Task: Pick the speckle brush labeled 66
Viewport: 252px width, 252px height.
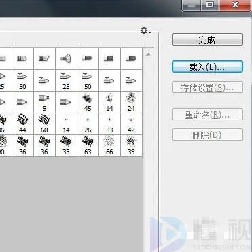Action: (x=109, y=145)
